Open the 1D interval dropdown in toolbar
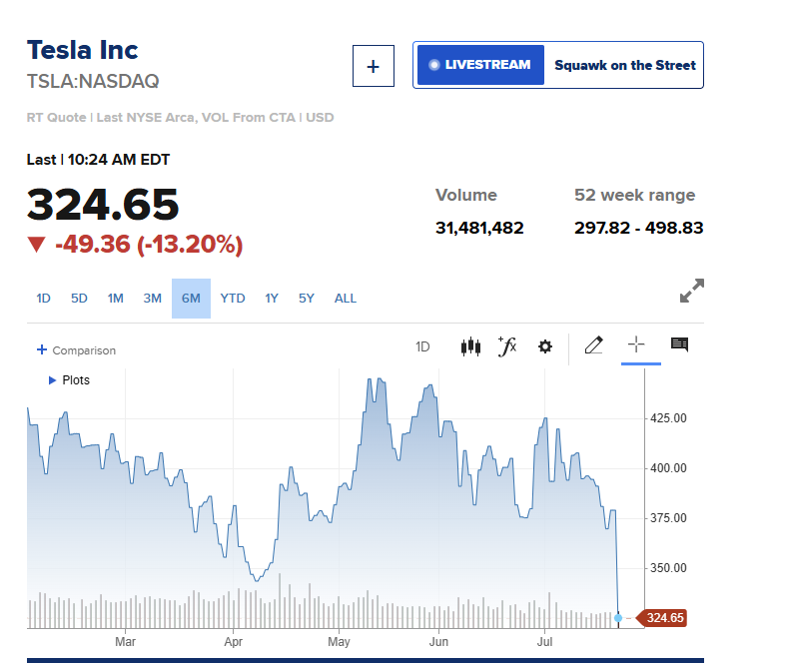The image size is (785, 665). point(422,346)
